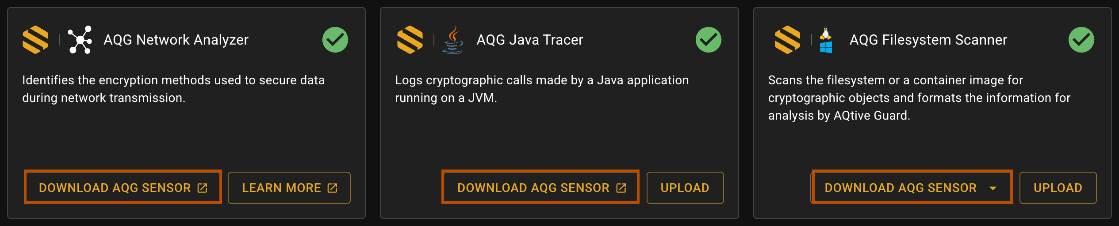Image resolution: width=1119 pixels, height=226 pixels.
Task: Click the green checkmark on Network Analyzer
Action: click(335, 40)
